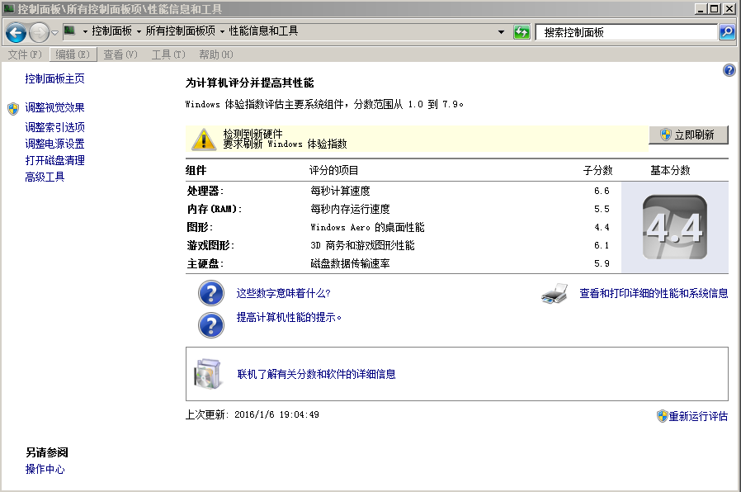Click the memory subscore 5.5
Viewport: 741px width, 492px height.
click(602, 209)
